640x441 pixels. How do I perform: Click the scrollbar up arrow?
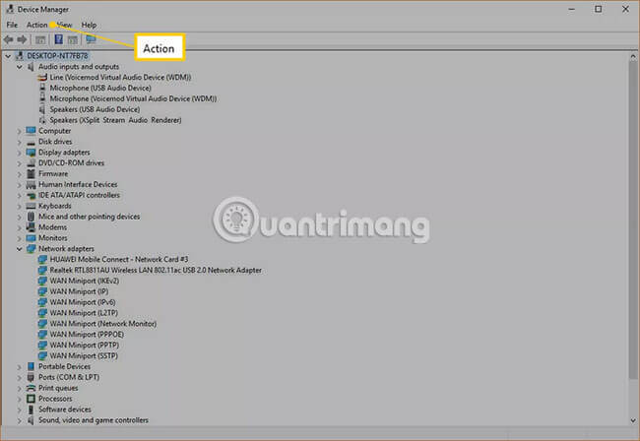(x=633, y=56)
